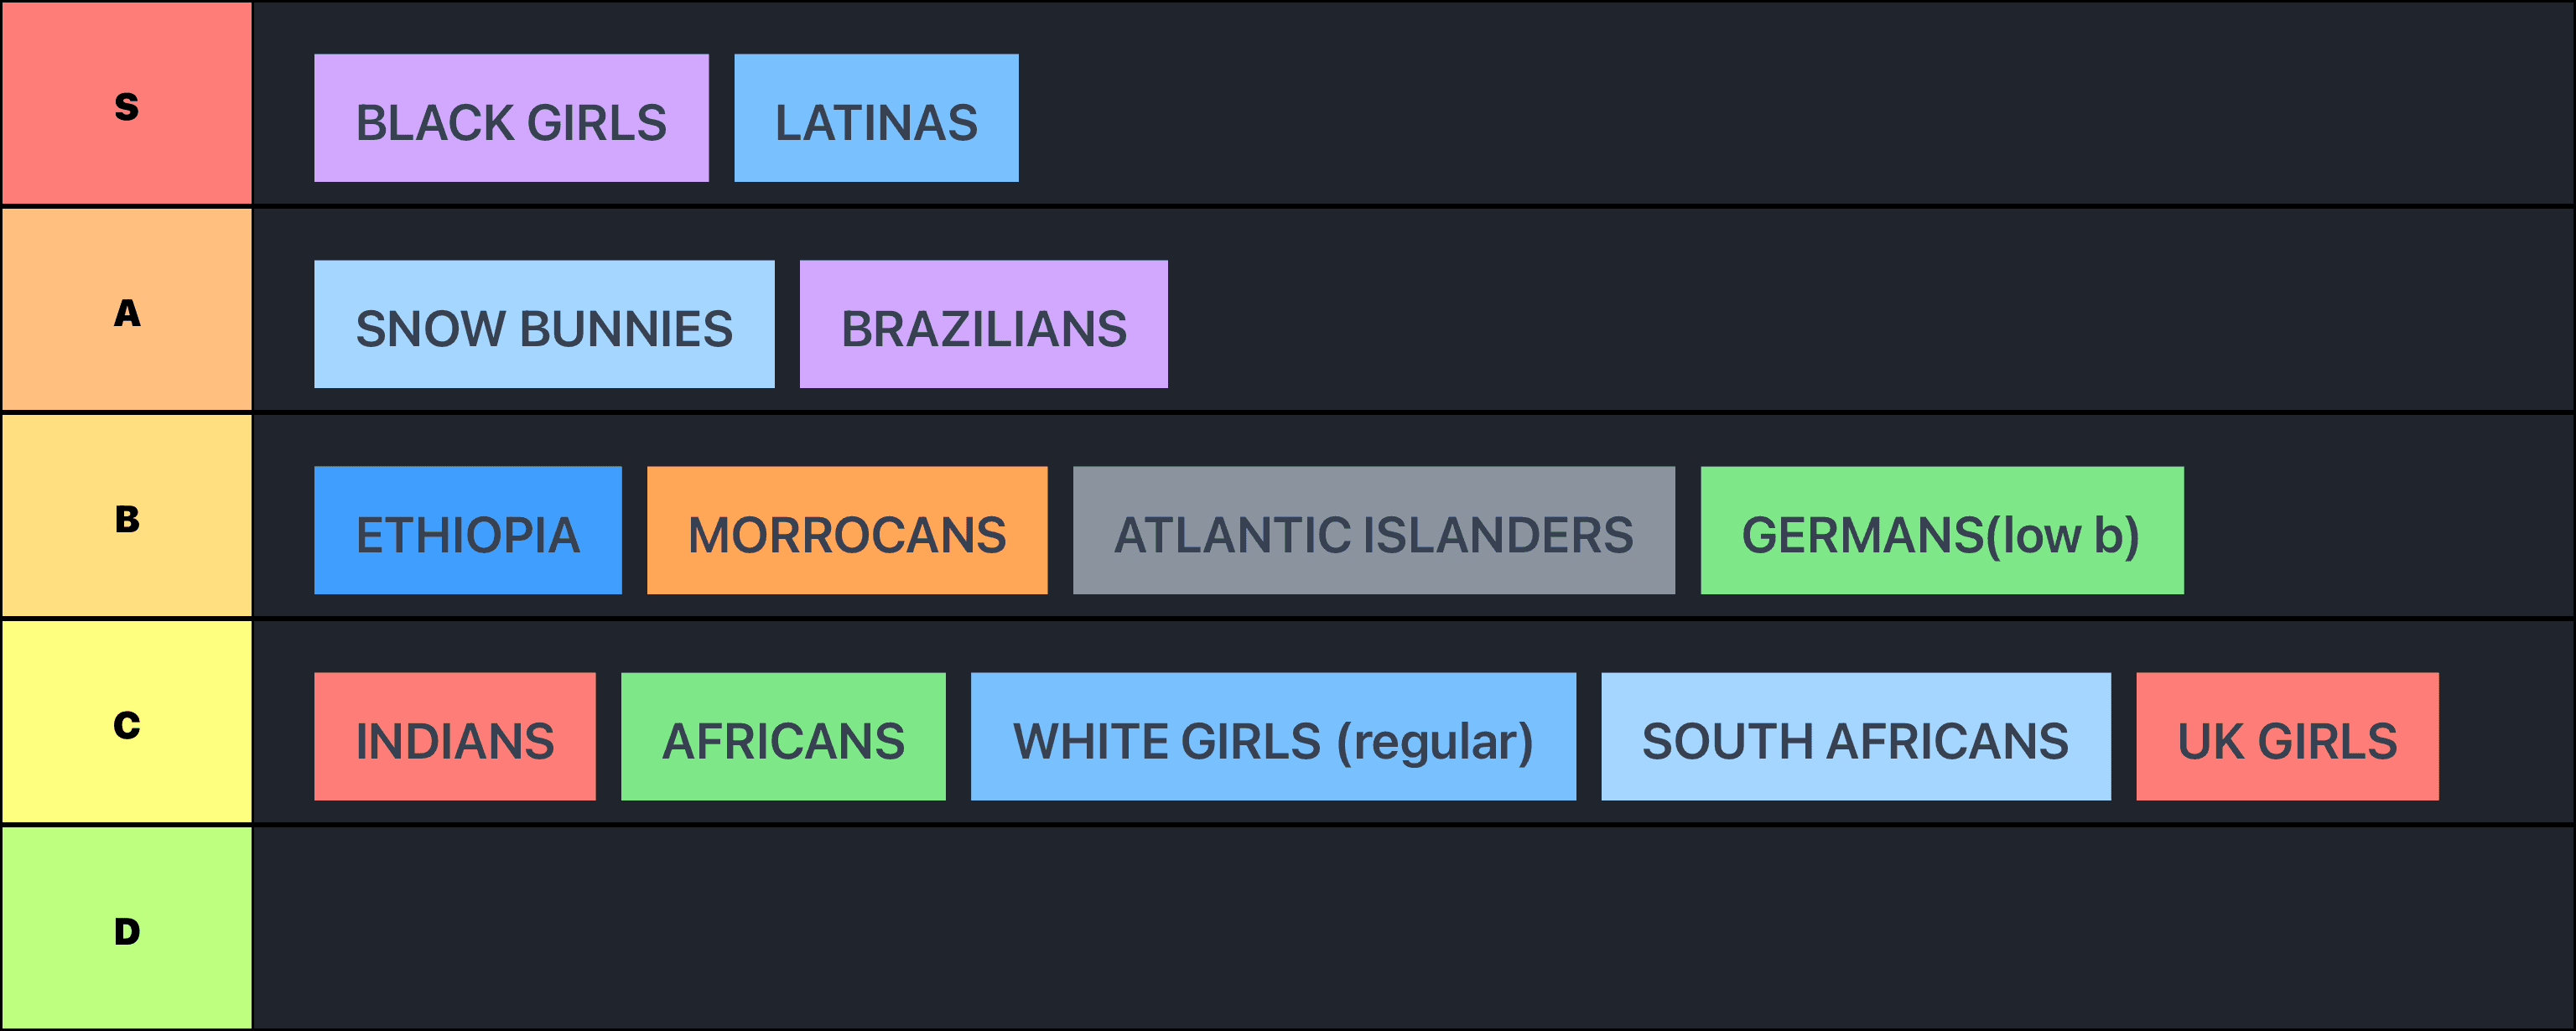This screenshot has height=1031, width=2576.
Task: Select the SNOW BUNNIES tile
Action: pyautogui.click(x=544, y=324)
